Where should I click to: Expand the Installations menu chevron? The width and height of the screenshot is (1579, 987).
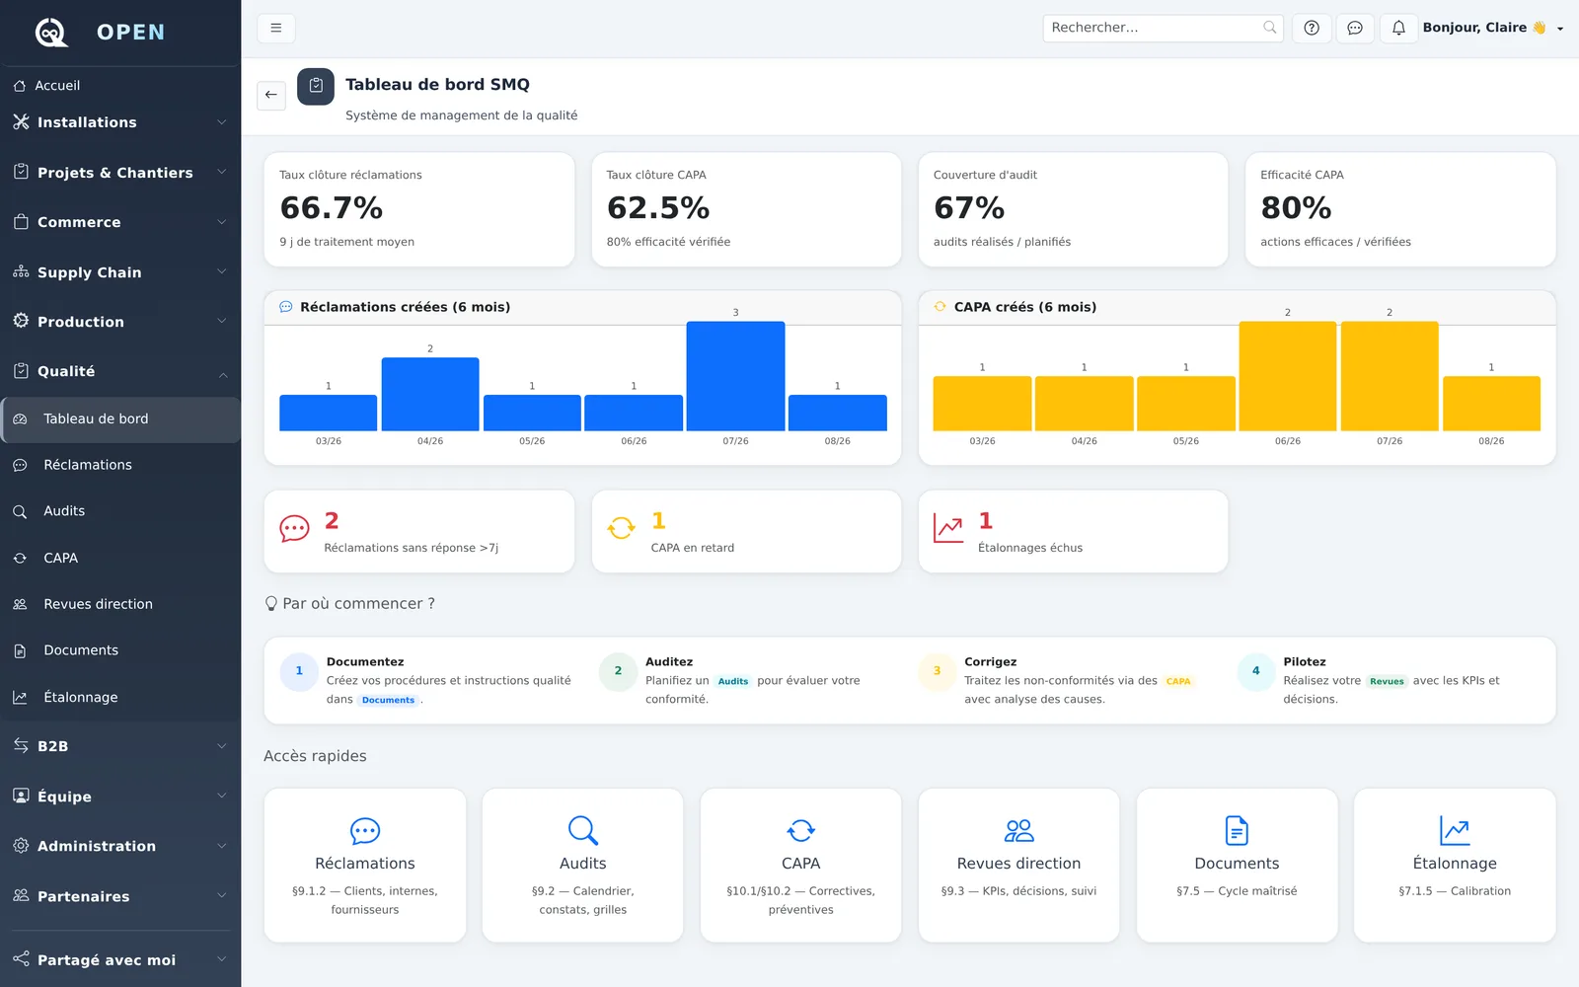pos(222,122)
